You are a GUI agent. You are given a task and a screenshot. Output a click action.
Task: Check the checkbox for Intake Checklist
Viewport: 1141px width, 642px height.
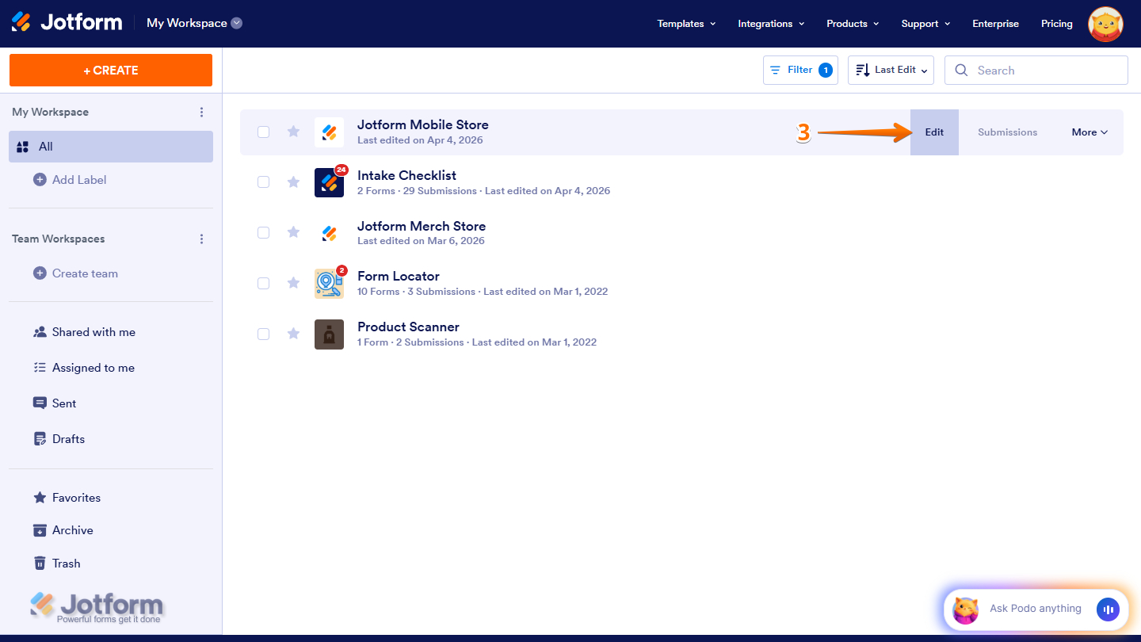click(x=263, y=182)
